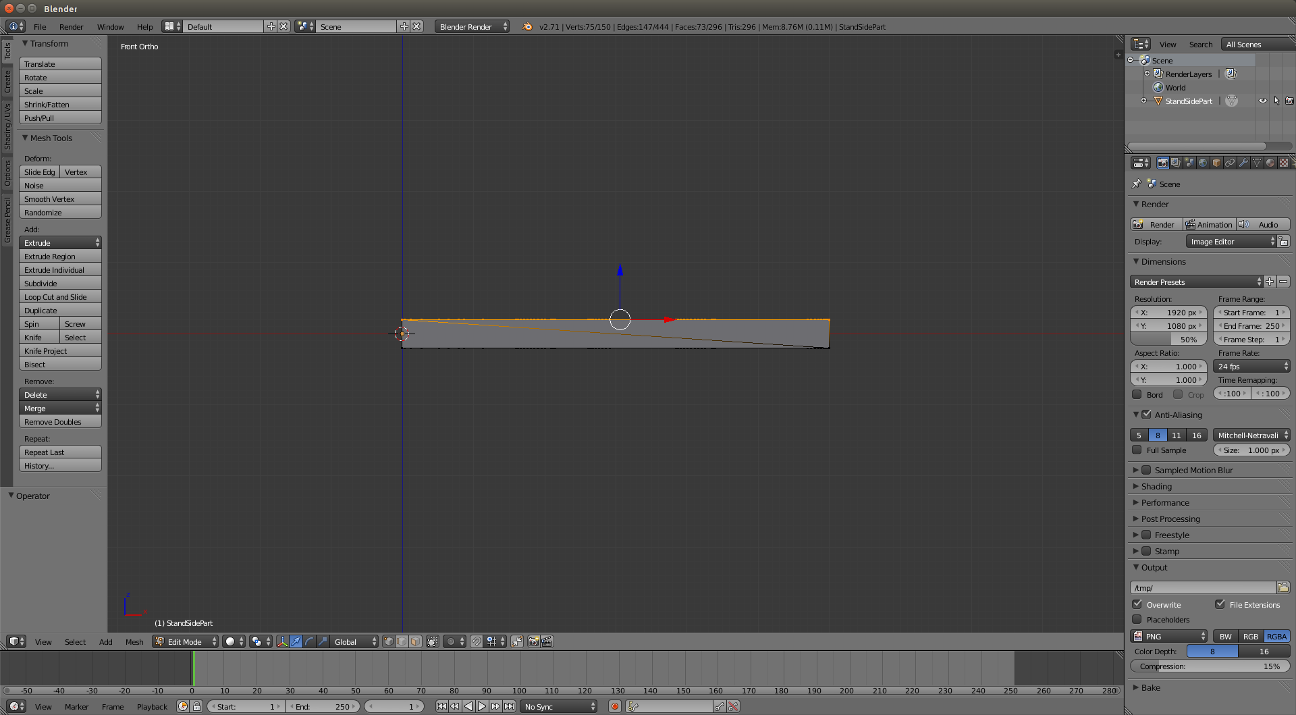Viewport: 1296px width, 715px height.
Task: Open the Render properties tab icon
Action: 1162,163
